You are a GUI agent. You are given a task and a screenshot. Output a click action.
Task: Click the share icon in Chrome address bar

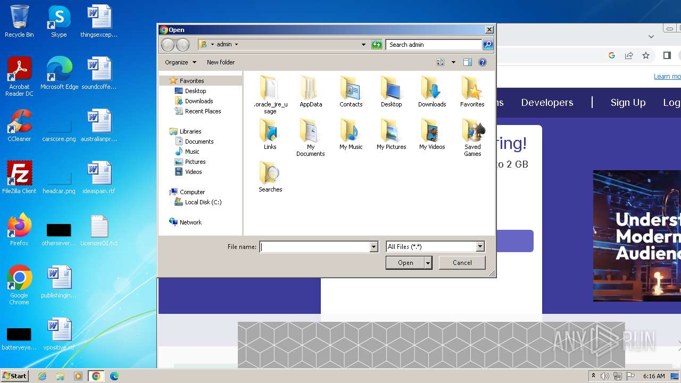629,55
